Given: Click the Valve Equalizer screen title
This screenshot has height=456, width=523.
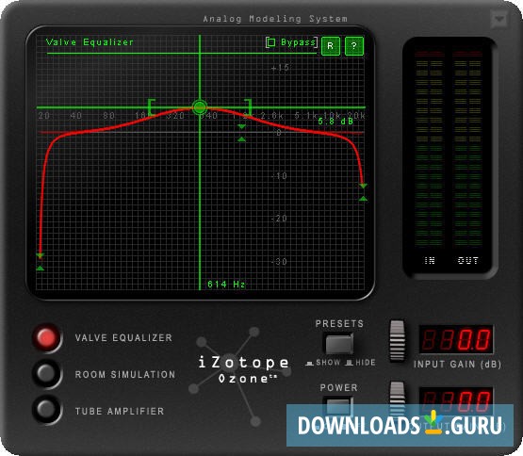Looking at the screenshot, I should click(90, 42).
